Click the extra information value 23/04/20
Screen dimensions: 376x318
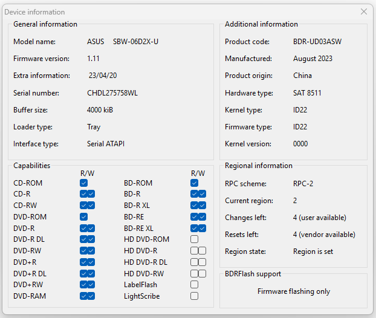(103, 76)
